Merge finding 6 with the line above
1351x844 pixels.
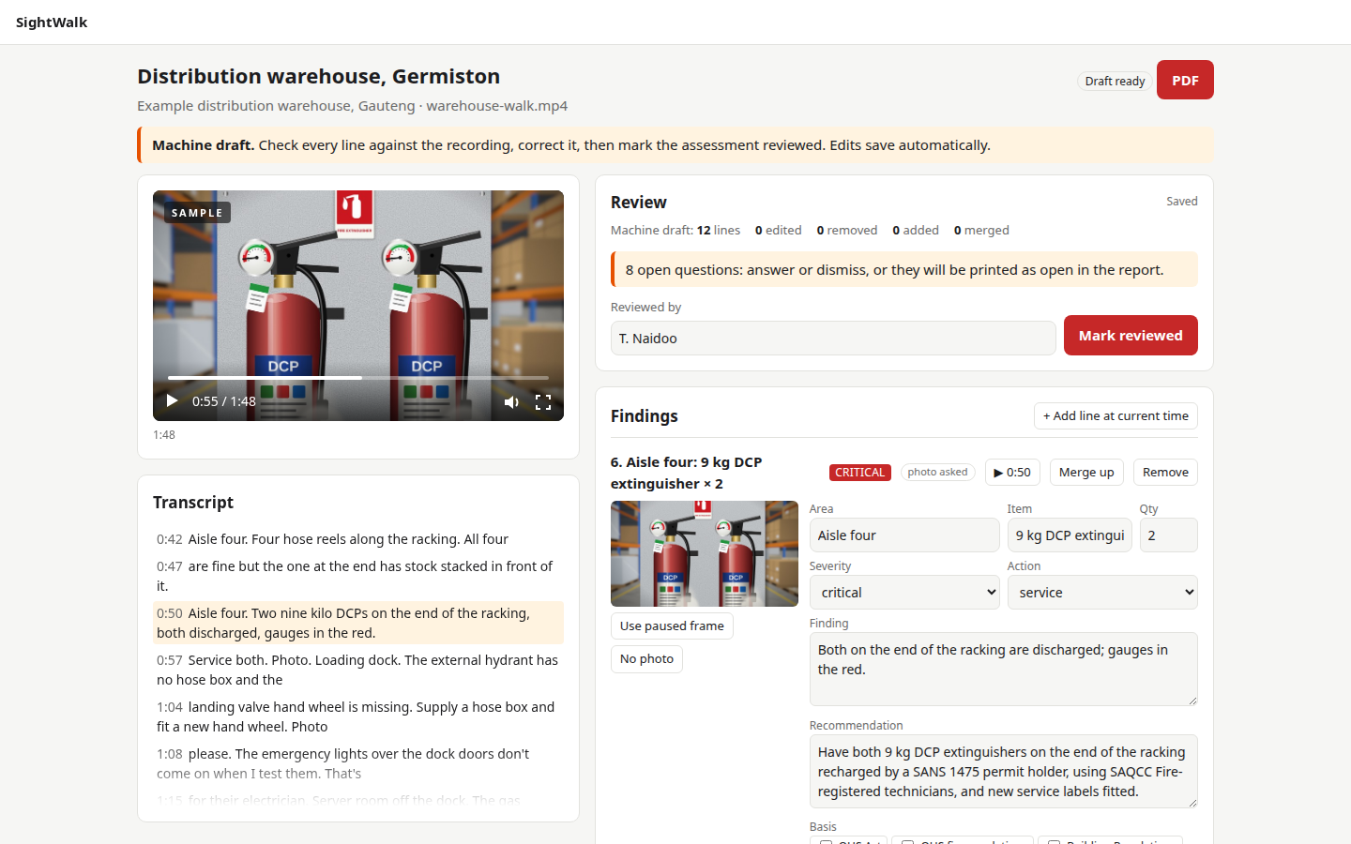1086,473
